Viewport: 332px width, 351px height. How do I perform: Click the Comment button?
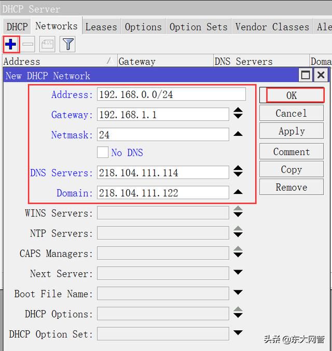292,151
